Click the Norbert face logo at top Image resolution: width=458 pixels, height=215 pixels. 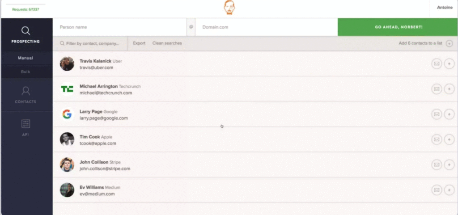pyautogui.click(x=229, y=8)
